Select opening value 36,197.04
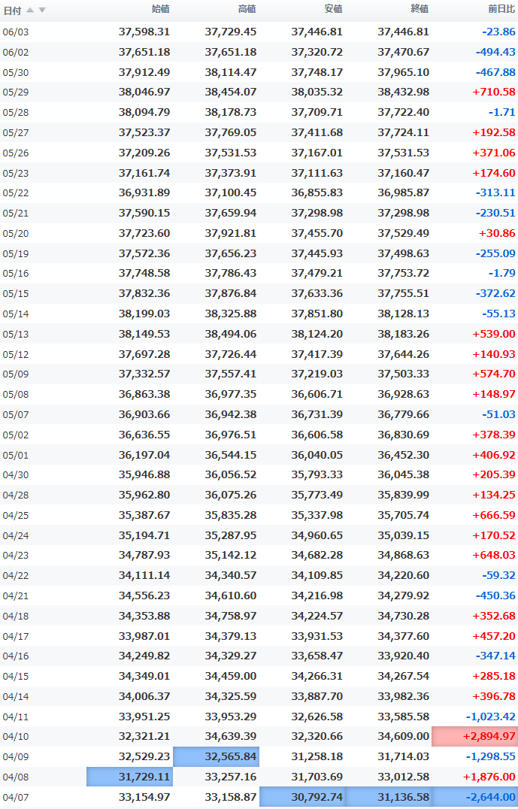Screen dimensions: 518x809 144,455
